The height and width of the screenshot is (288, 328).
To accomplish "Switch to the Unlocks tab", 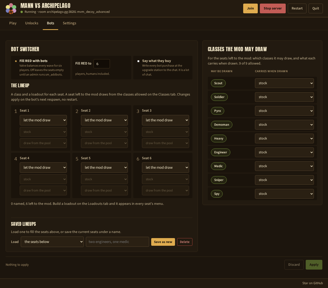I will click(32, 23).
